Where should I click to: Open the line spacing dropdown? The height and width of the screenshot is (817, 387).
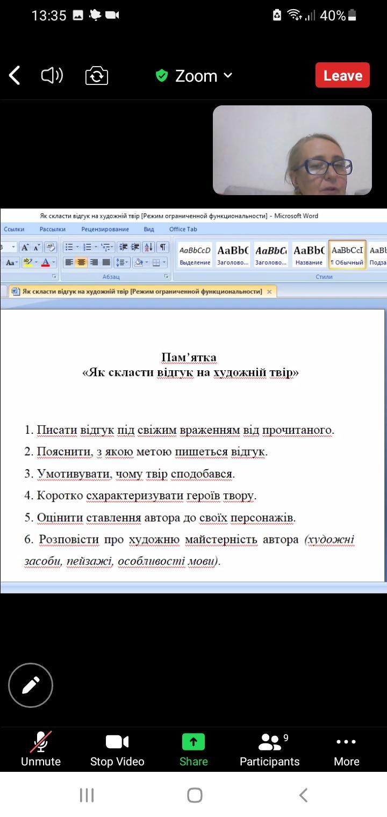[122, 262]
